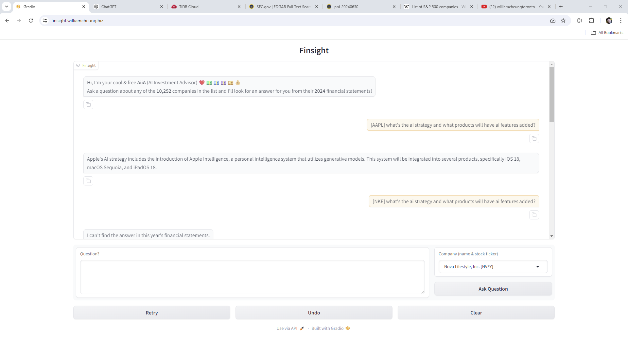The height and width of the screenshot is (337, 628).
Task: Close the S&P 500 companies tab
Action: (472, 7)
